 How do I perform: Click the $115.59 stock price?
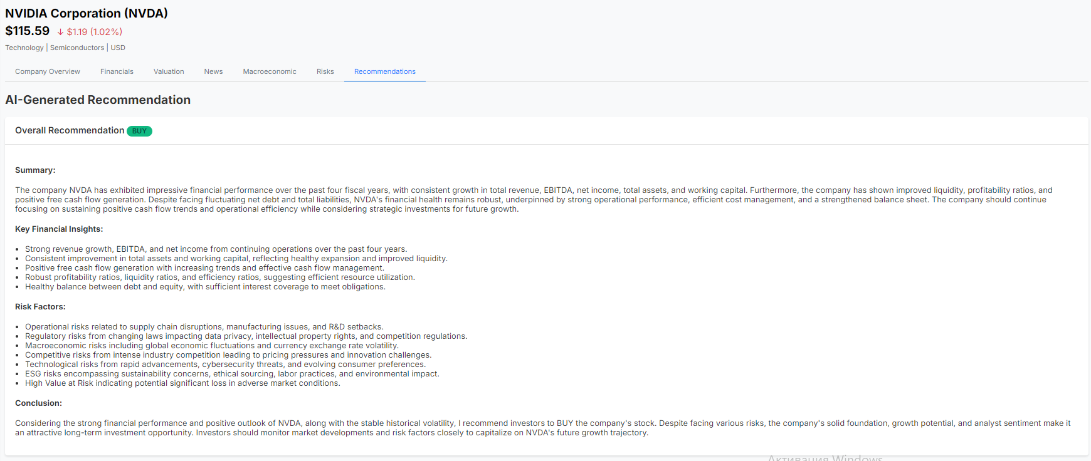click(x=28, y=31)
